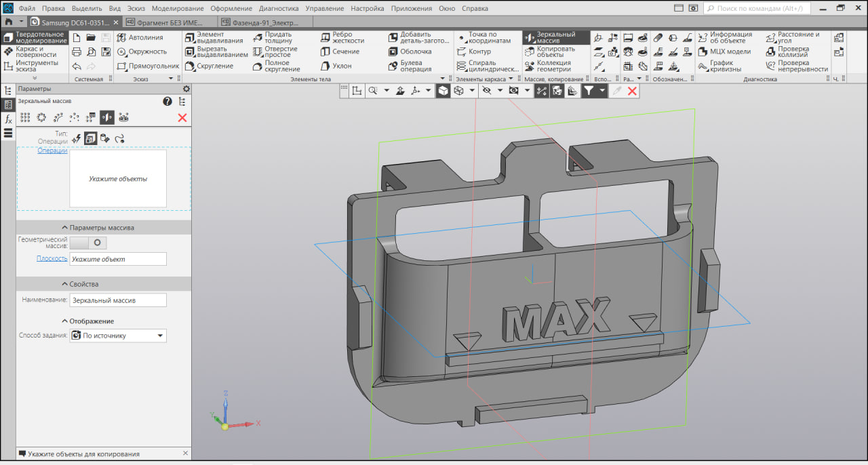Open the Диагностика menu
Viewport: 868px width, 465px height.
point(279,9)
